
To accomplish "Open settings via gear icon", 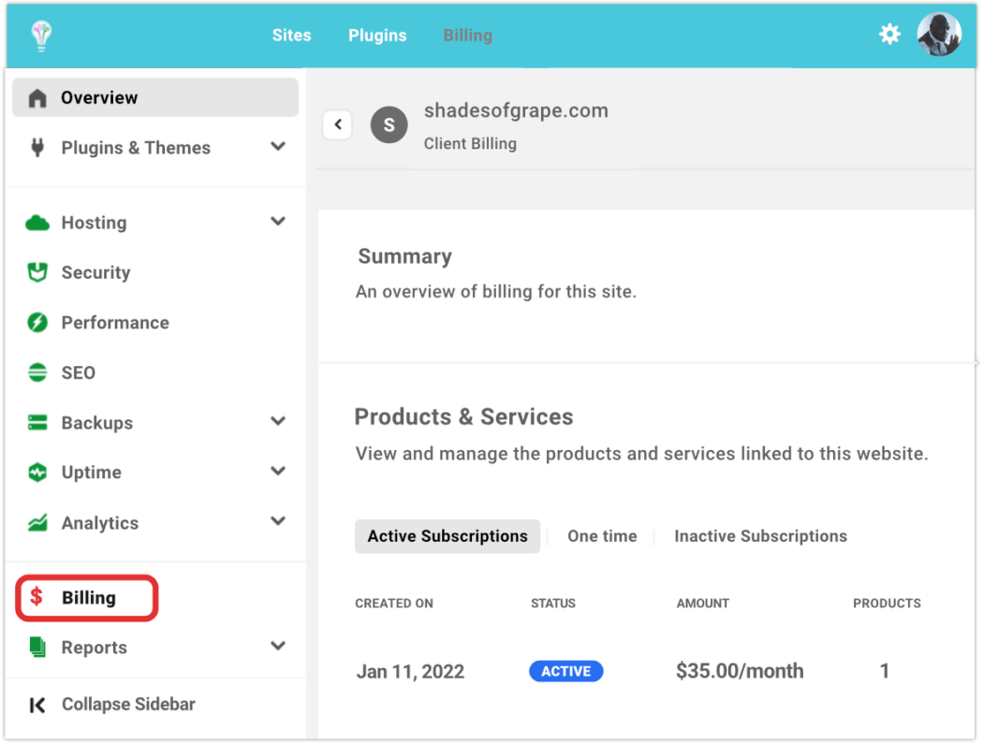I will pos(889,35).
